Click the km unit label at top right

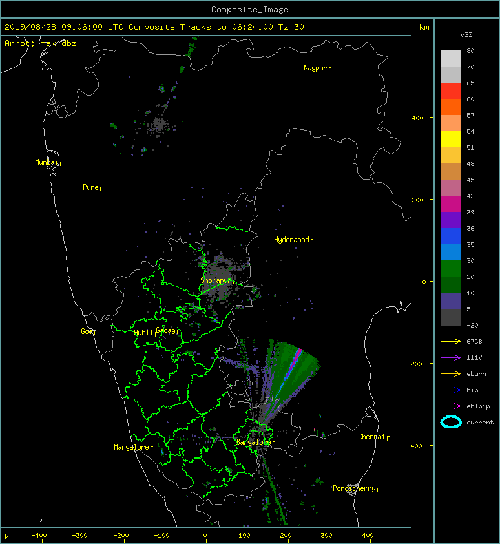click(x=424, y=27)
